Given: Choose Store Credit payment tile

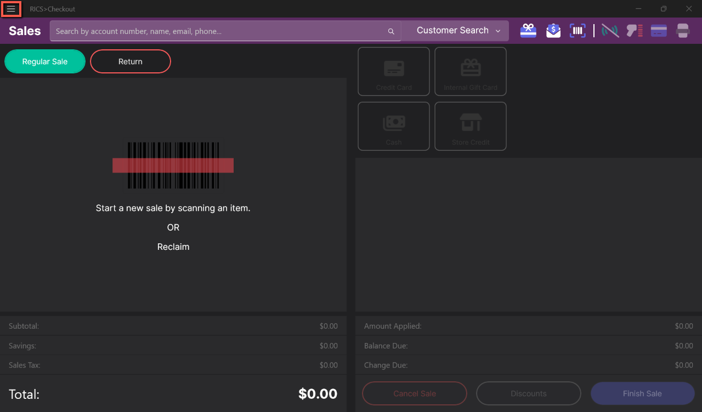Looking at the screenshot, I should (x=471, y=126).
